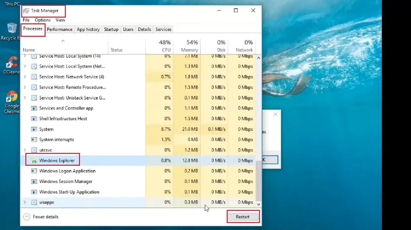Sort processes by the Memory column
The height and width of the screenshot is (230, 411).
[188, 46]
